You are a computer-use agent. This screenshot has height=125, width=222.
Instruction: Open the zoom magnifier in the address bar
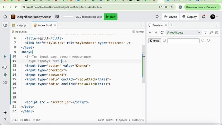(x=166, y=7)
